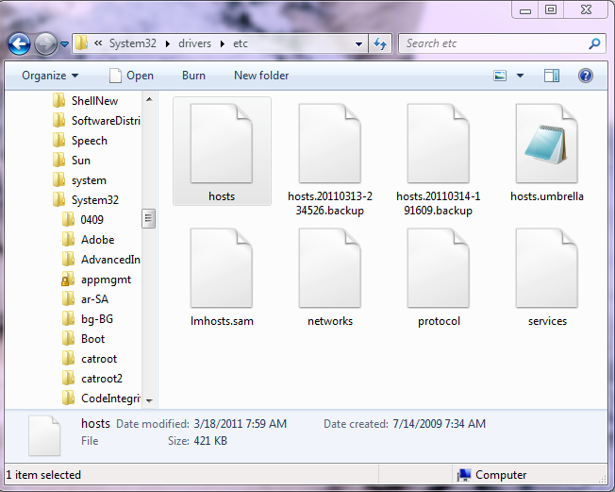Click the Help question mark icon
615x492 pixels.
tap(585, 76)
